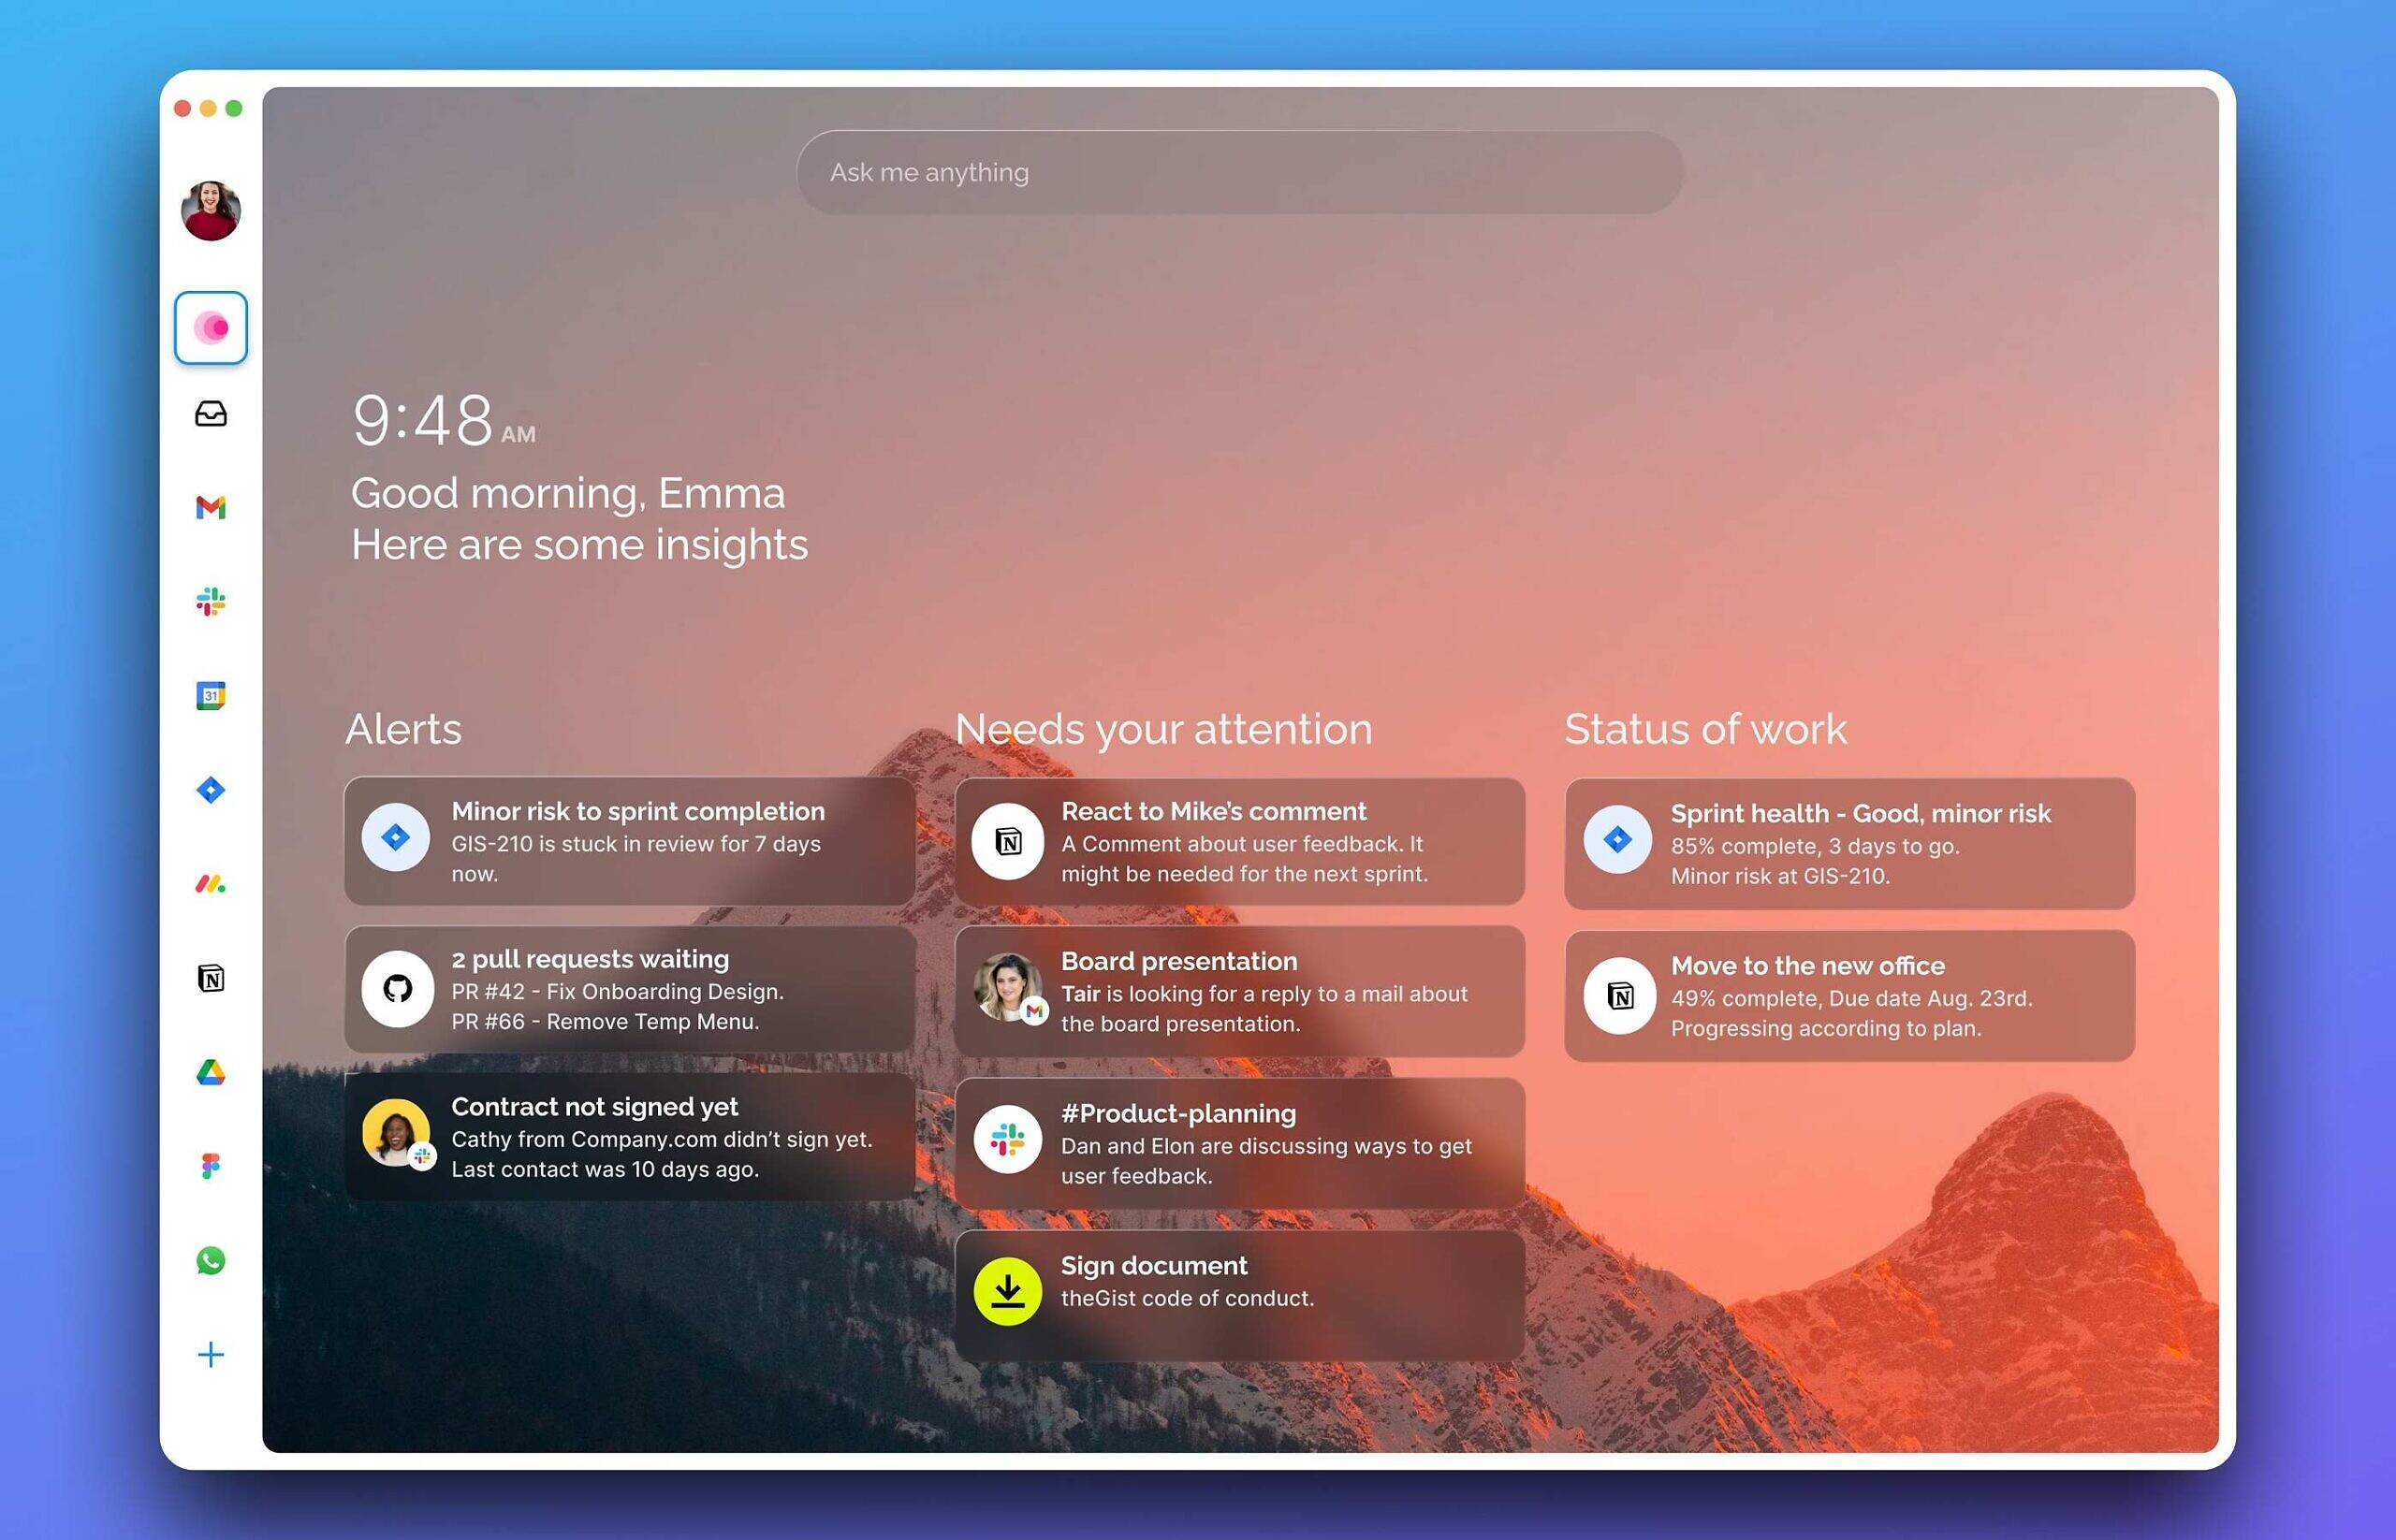This screenshot has height=1540, width=2396.
Task: Open Contract not signed yet alert
Action: (629, 1137)
